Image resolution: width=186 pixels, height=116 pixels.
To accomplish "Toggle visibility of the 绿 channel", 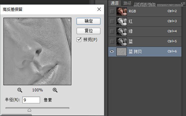I will tap(112, 32).
